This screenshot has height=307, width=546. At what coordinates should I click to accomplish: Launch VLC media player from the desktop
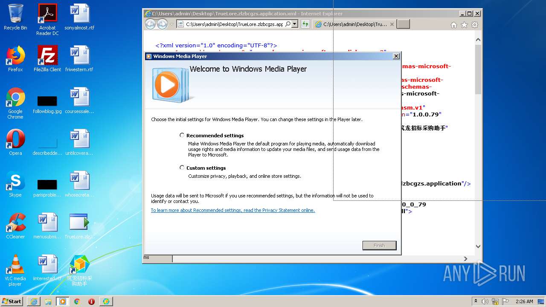(x=15, y=270)
